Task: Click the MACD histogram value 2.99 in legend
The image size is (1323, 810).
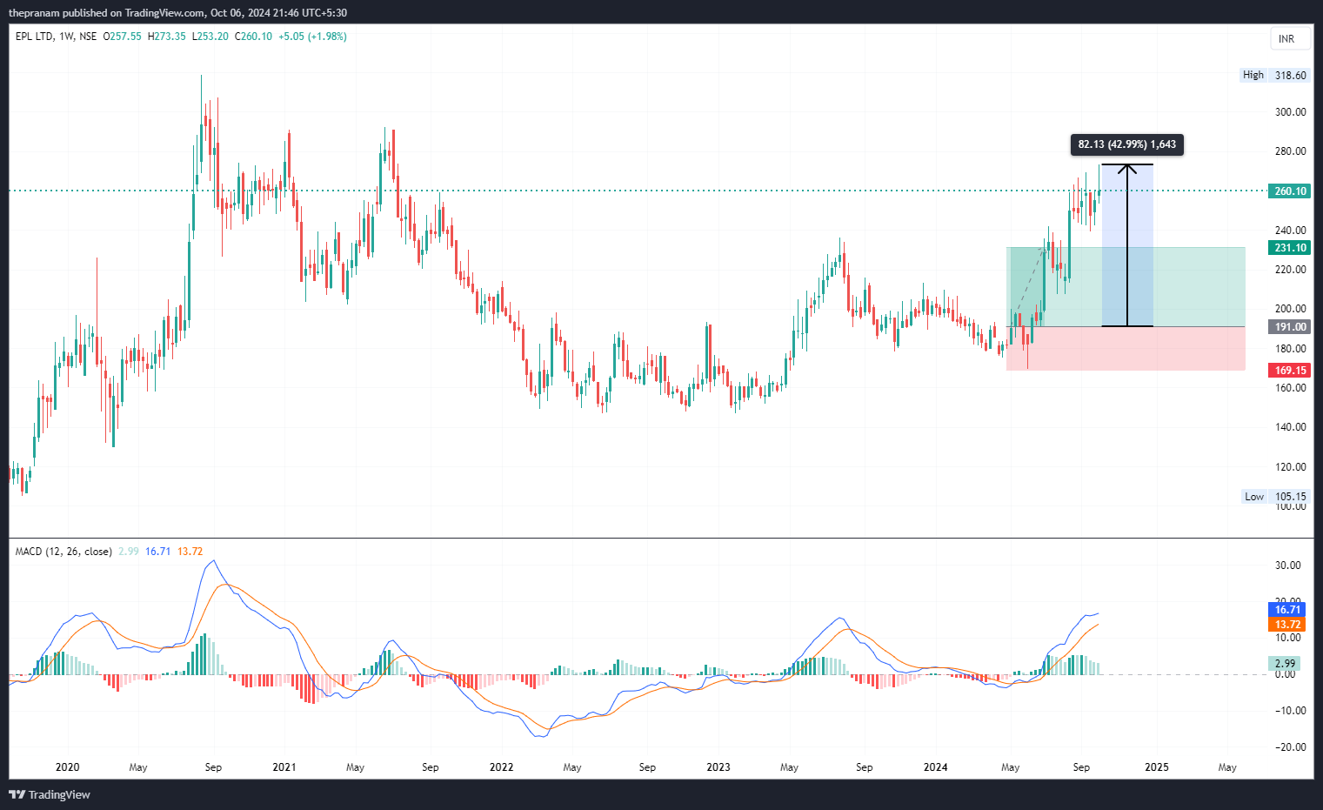Action: (129, 552)
